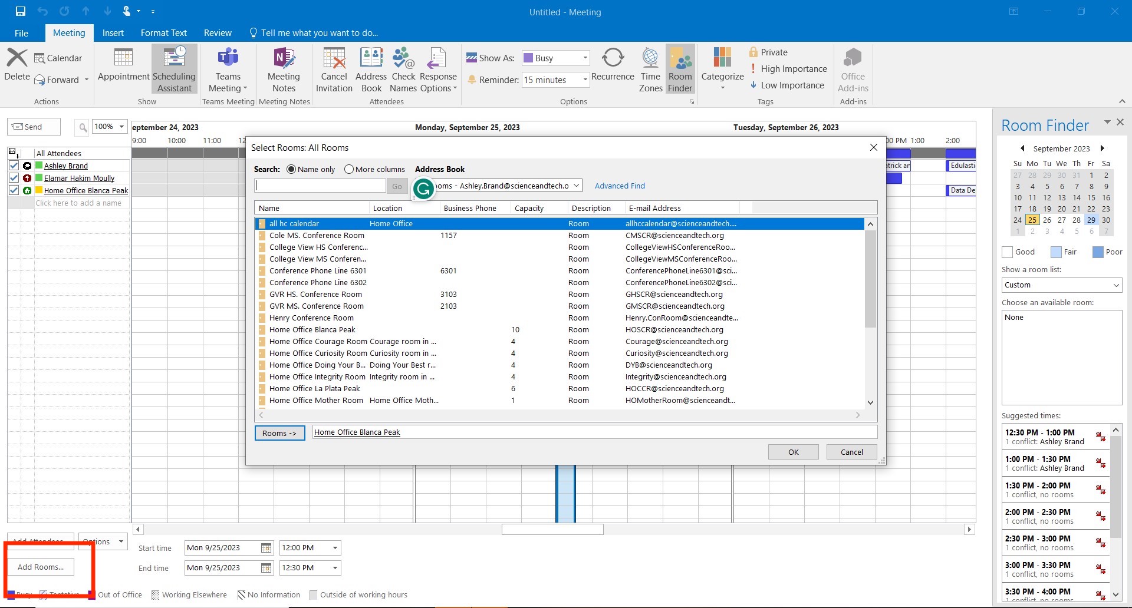Click the Cancel Invitation icon
The width and height of the screenshot is (1132, 608).
(x=334, y=69)
